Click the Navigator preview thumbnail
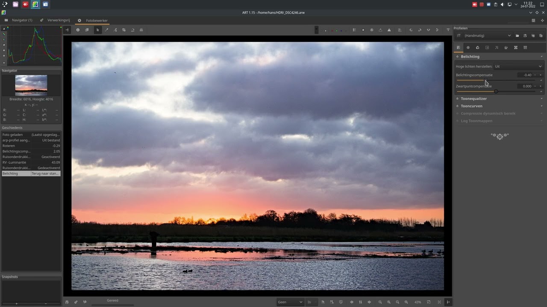Viewport: 547px width, 307px height. click(31, 84)
